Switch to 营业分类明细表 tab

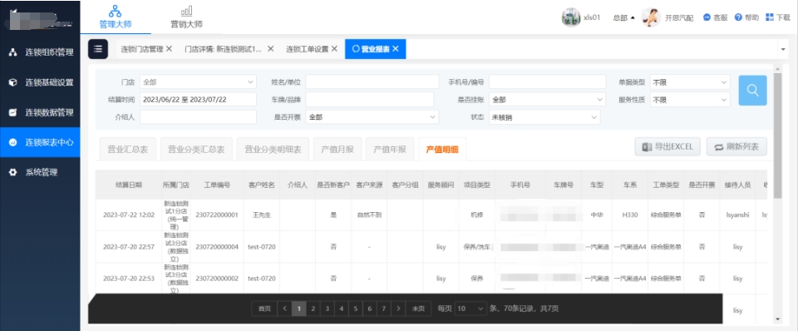(x=273, y=149)
